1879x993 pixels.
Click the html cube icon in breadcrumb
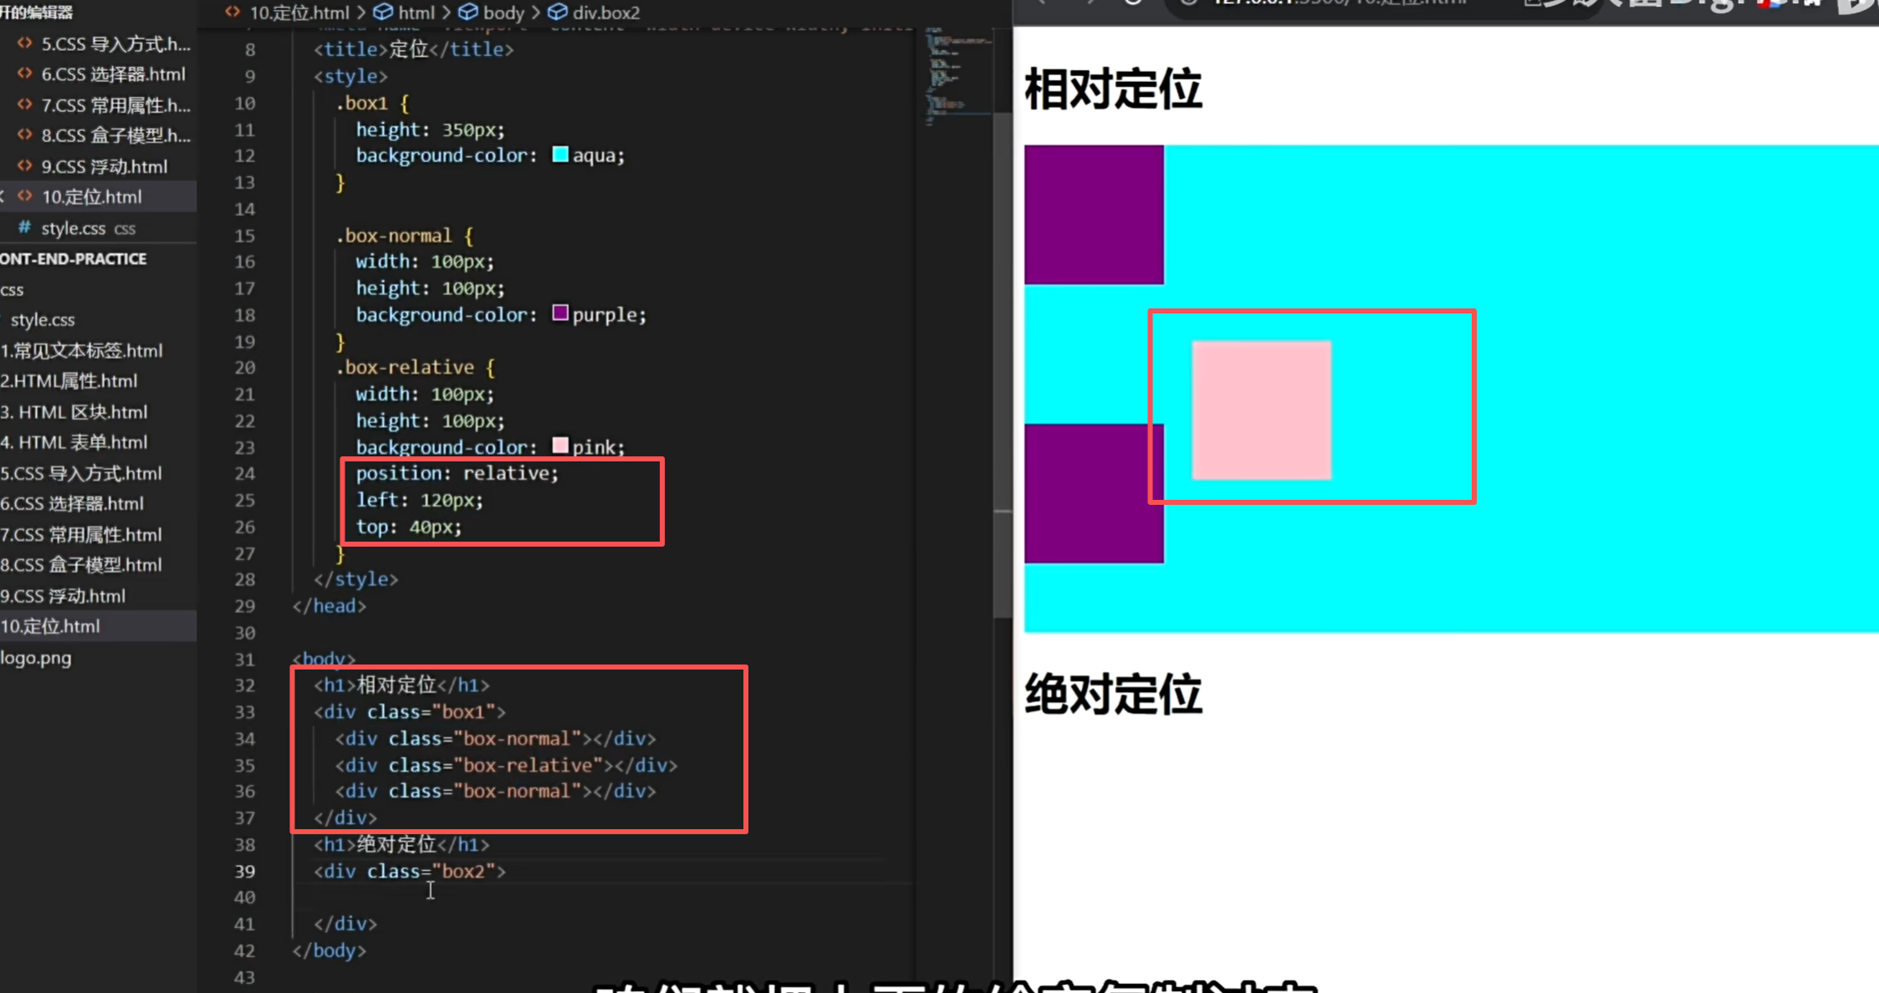pos(383,13)
